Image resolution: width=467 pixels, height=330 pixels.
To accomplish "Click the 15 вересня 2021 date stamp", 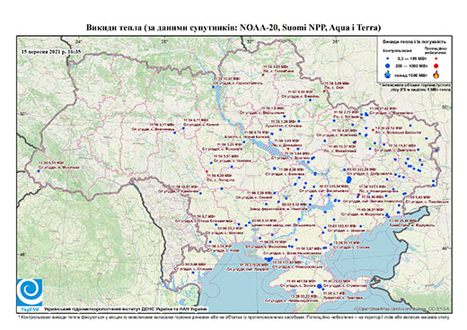I will (x=51, y=51).
